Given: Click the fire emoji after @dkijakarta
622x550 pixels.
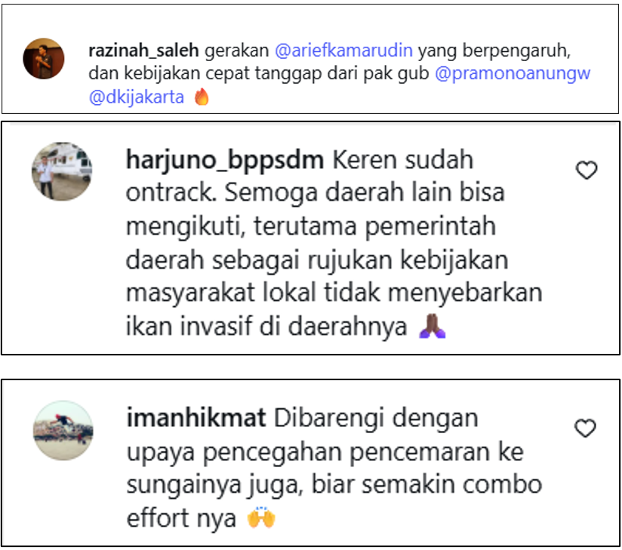Looking at the screenshot, I should [202, 97].
